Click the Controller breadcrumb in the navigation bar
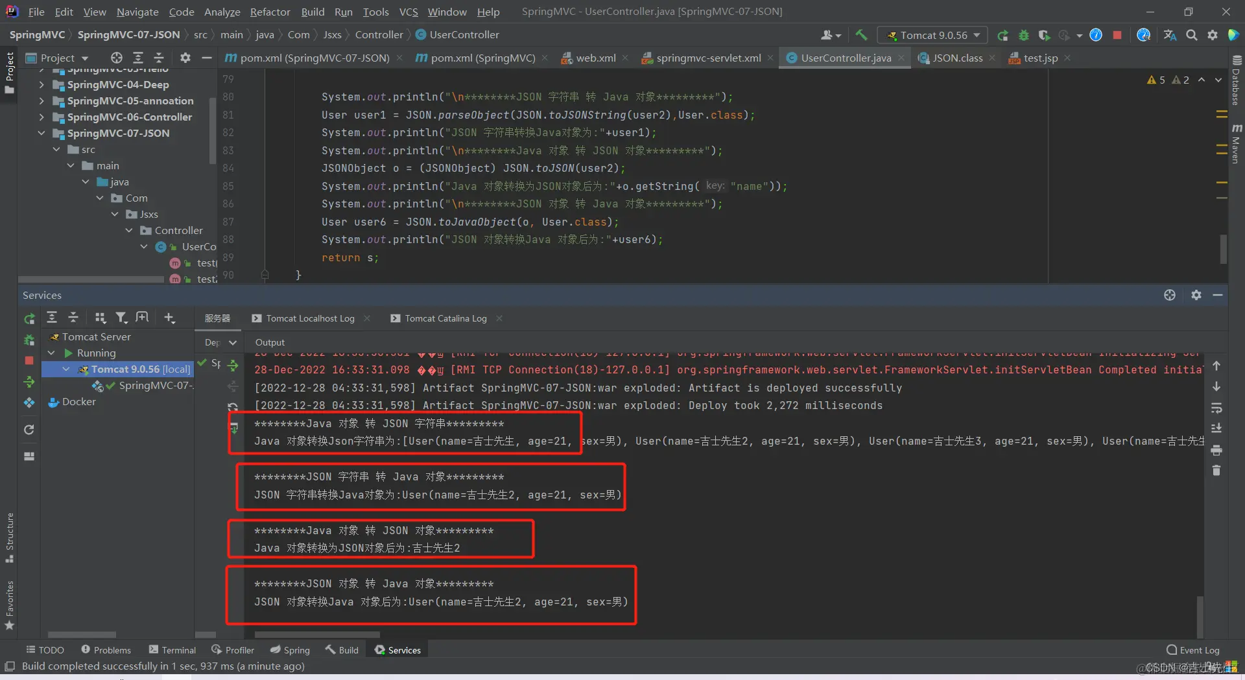 379,34
